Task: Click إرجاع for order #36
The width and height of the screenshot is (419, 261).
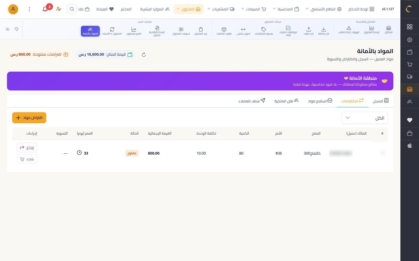Action: coord(27,148)
